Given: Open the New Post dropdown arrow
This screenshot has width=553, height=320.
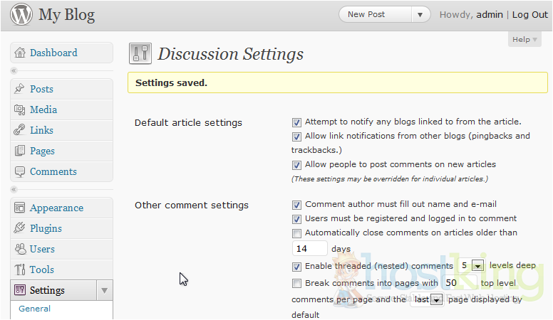Looking at the screenshot, I should 420,15.
